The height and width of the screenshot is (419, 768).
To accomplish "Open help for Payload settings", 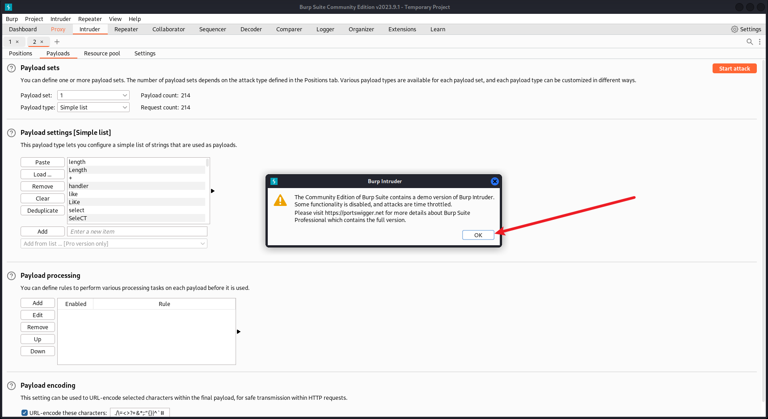I will [x=12, y=133].
